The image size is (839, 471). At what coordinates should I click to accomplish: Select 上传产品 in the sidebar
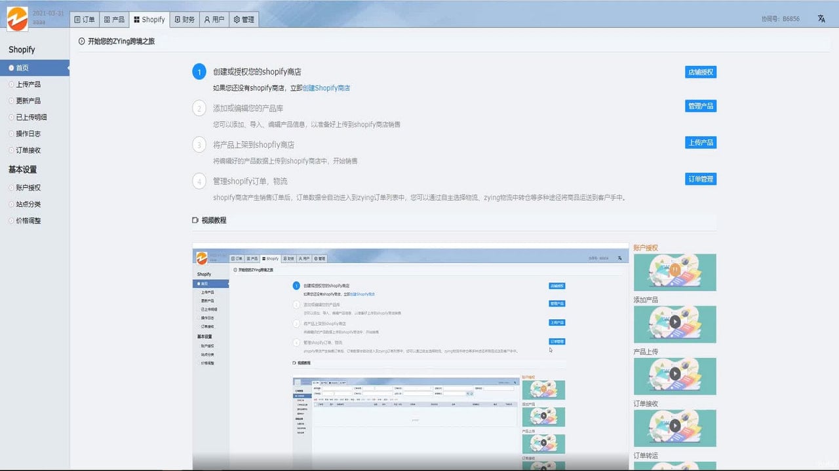[28, 84]
